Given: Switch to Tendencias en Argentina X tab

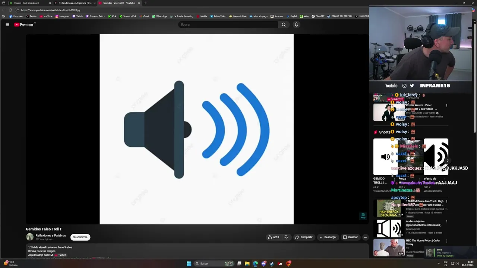Looking at the screenshot, I should 74,3.
